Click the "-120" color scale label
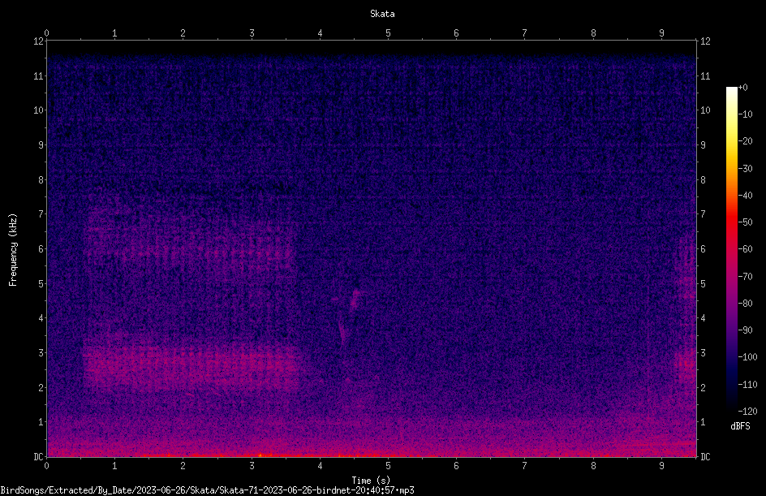Image resolution: width=766 pixels, height=496 pixels. click(747, 411)
